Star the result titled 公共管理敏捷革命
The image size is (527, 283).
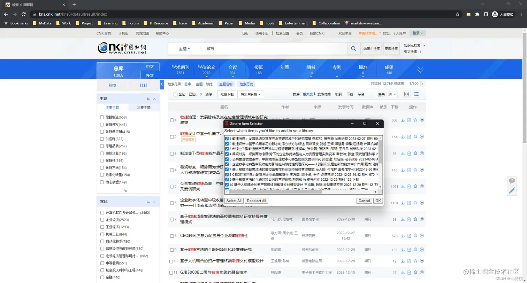[415, 186]
